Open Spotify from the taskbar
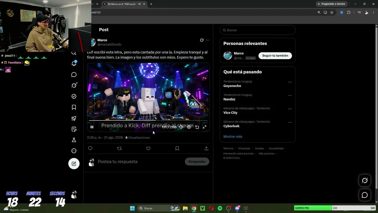 (220, 208)
